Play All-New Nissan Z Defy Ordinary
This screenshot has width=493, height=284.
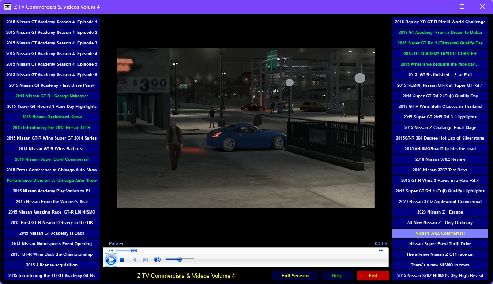click(x=440, y=223)
